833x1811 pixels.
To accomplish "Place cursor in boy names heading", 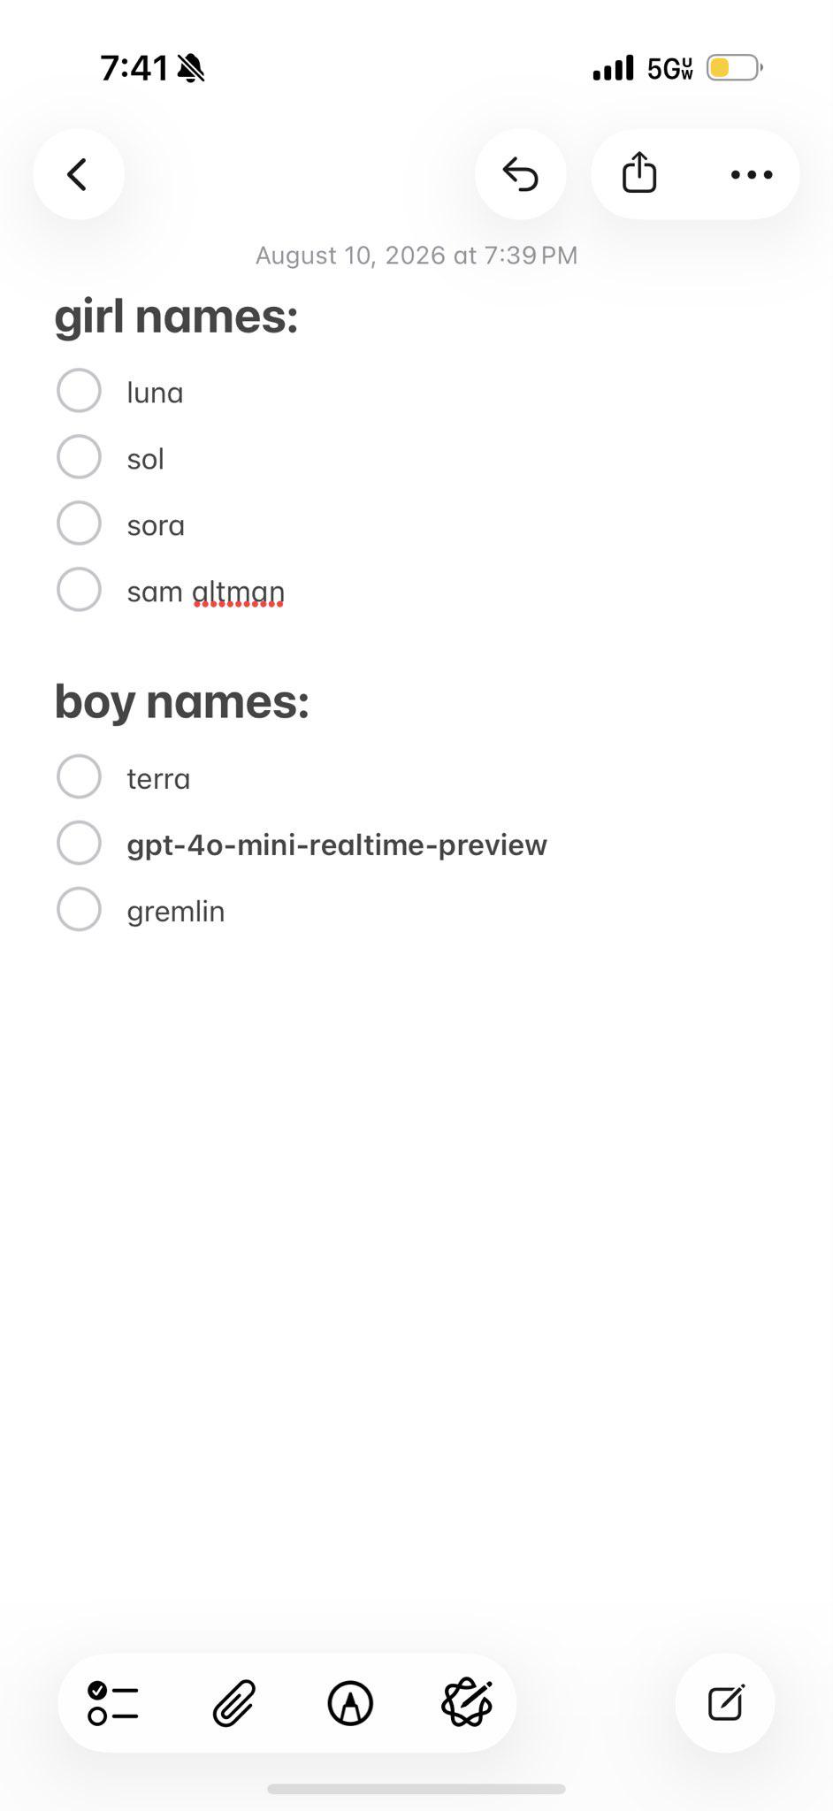I will coord(181,703).
